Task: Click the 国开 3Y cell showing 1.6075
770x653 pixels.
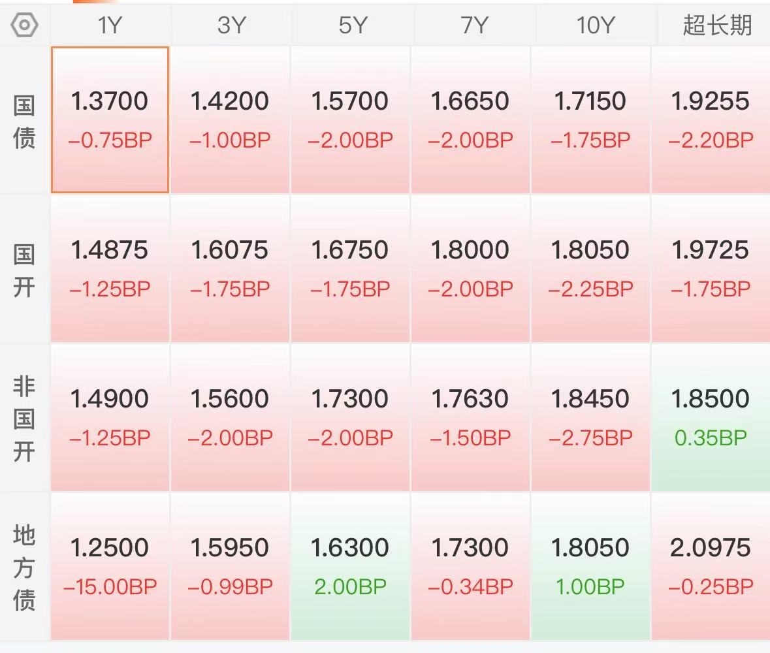Action: pyautogui.click(x=231, y=268)
